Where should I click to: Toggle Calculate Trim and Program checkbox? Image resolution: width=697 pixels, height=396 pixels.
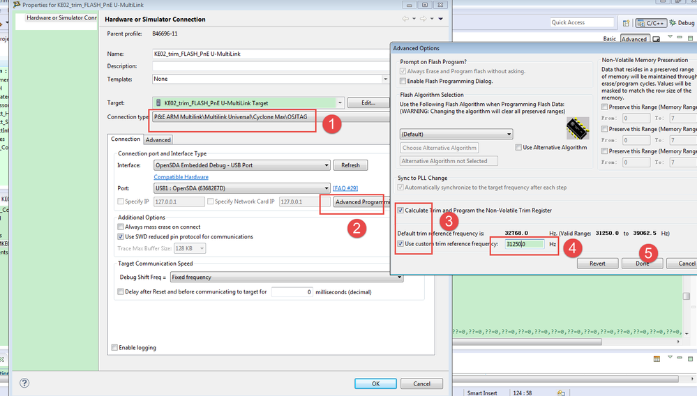pyautogui.click(x=400, y=211)
